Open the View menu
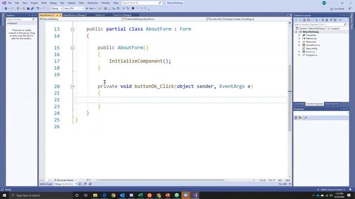Viewport: 355px width, 199px height. tap(25, 3)
